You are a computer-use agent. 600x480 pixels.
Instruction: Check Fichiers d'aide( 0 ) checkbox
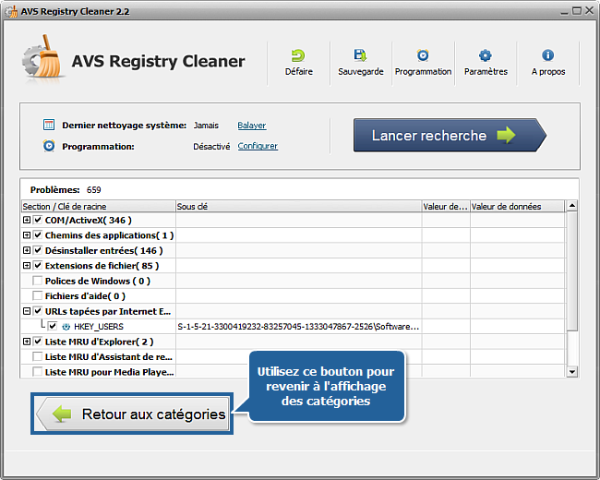click(38, 295)
